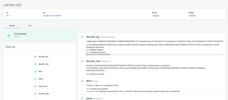Click the abi OracleRequest parameter text

coord(153,46)
